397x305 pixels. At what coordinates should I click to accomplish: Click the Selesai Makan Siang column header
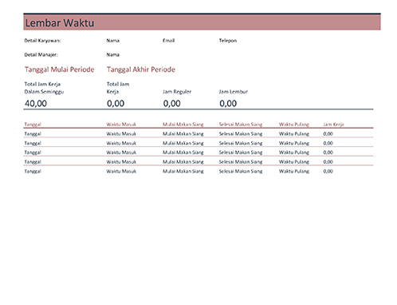241,125
